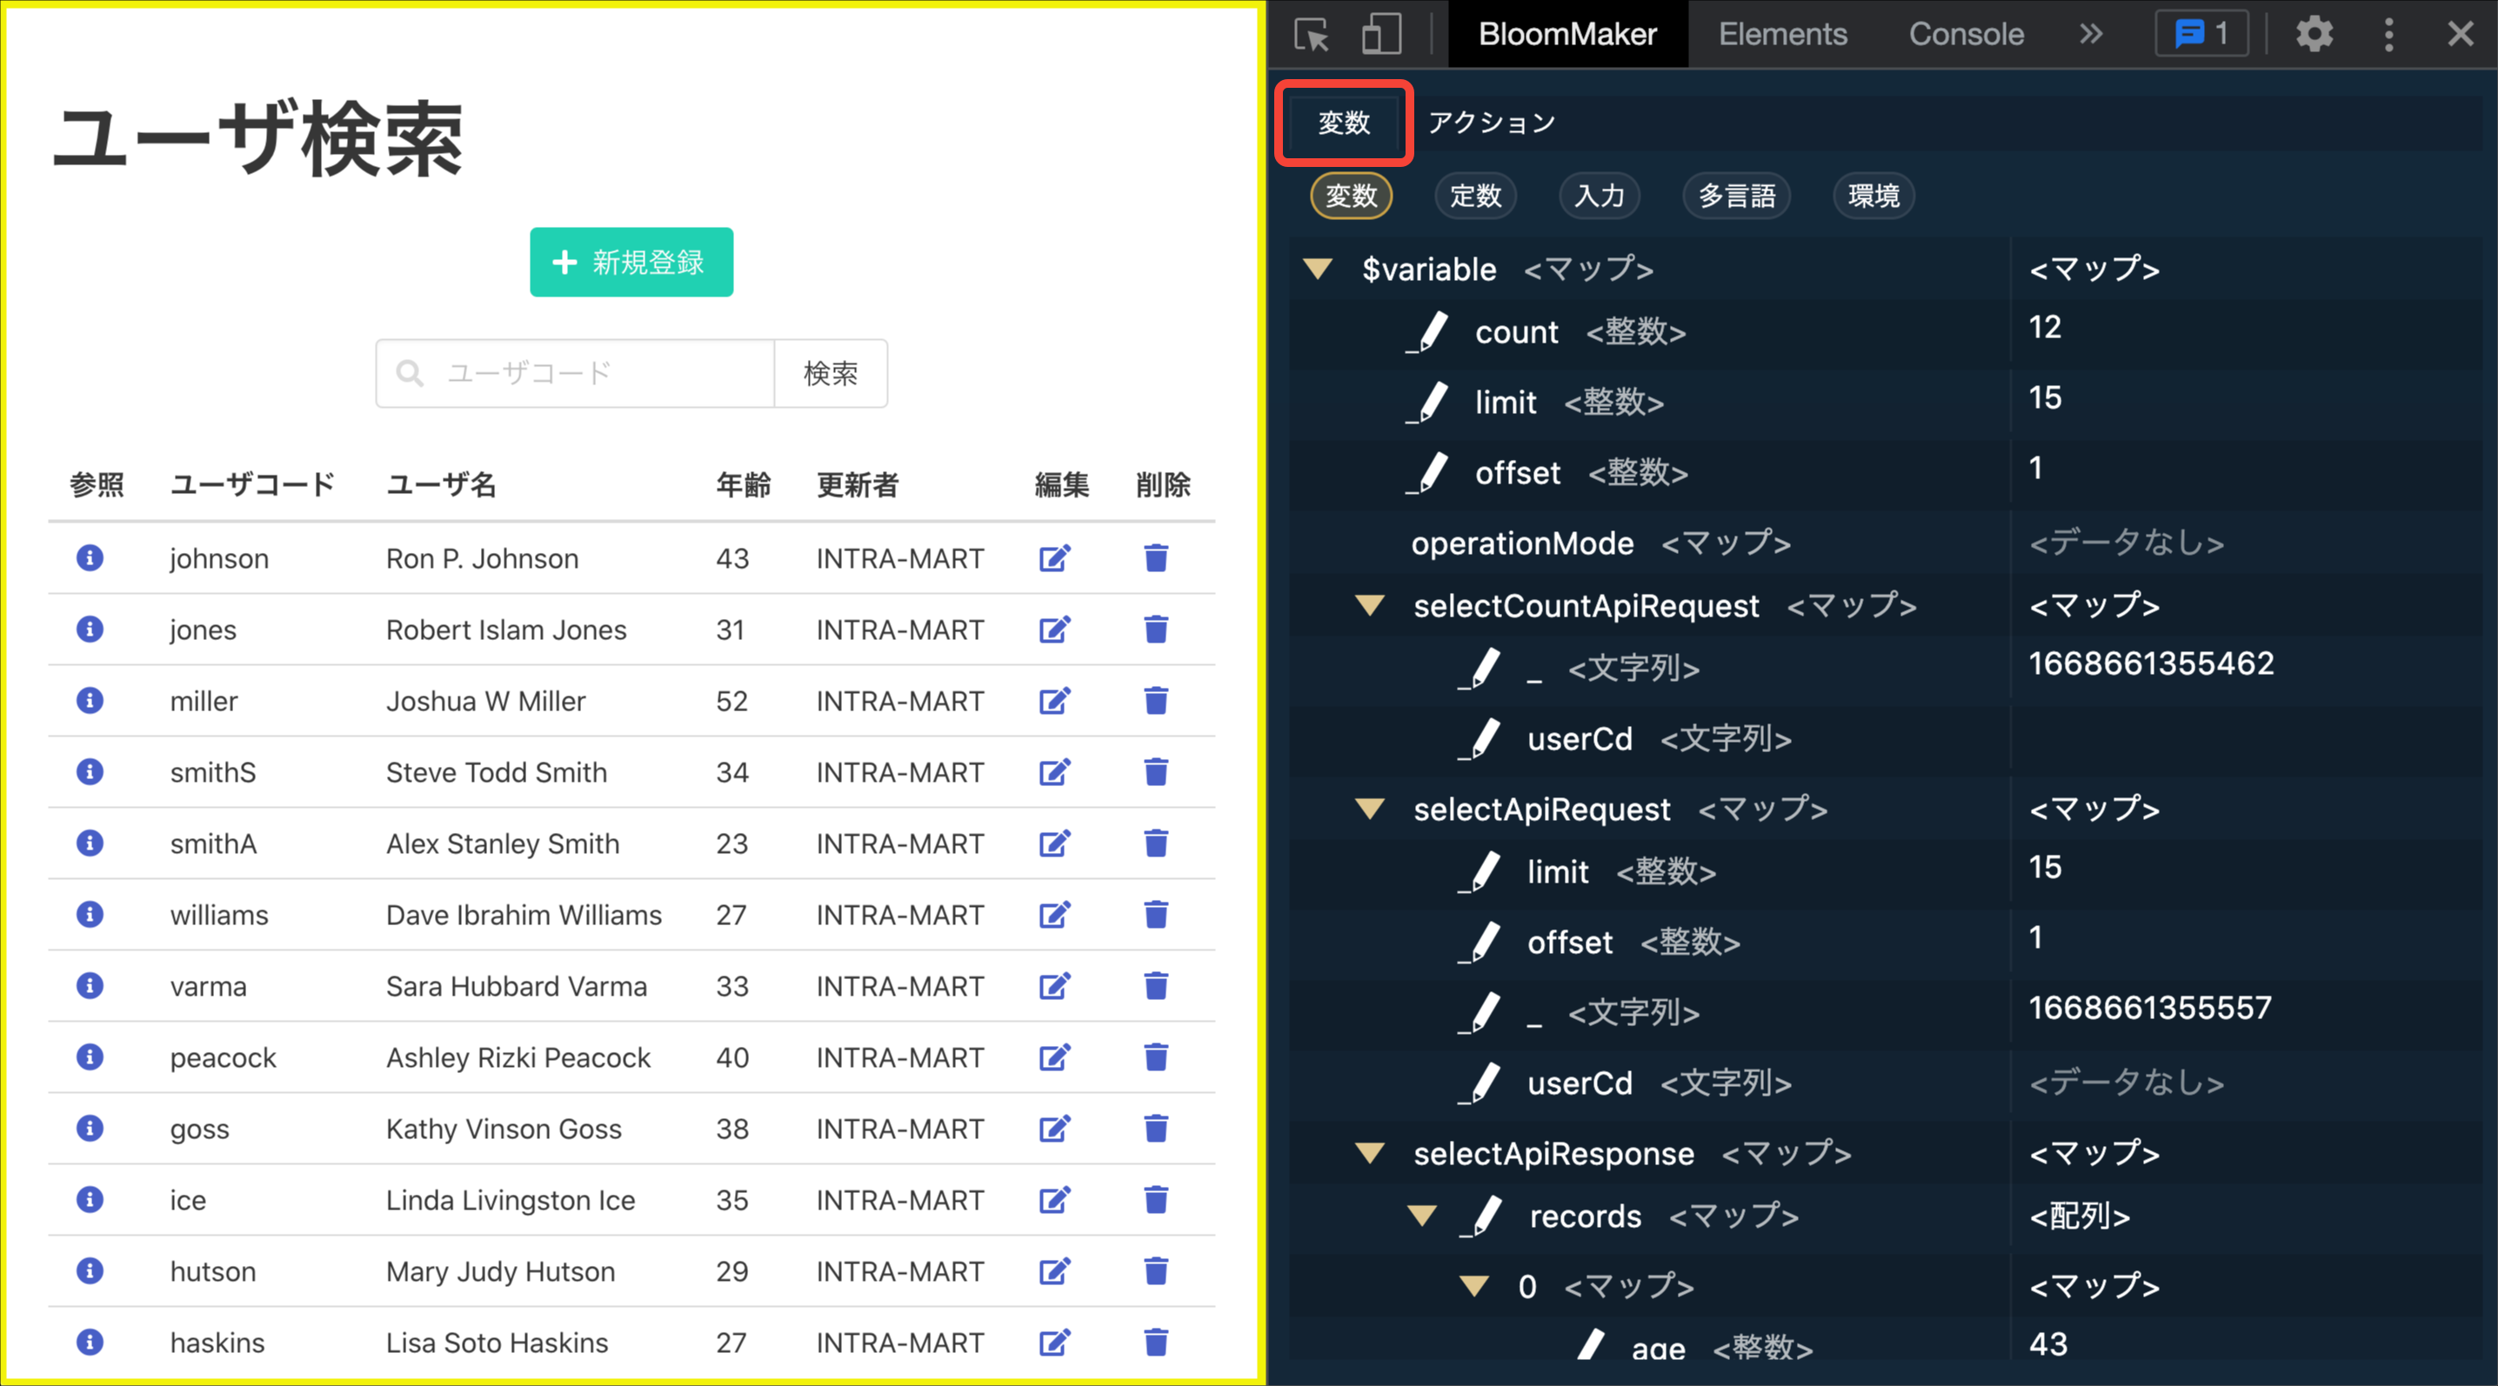Collapse the selectApiResponse node

click(x=1369, y=1153)
